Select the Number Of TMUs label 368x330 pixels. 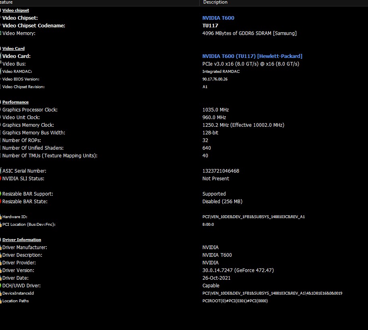point(50,156)
